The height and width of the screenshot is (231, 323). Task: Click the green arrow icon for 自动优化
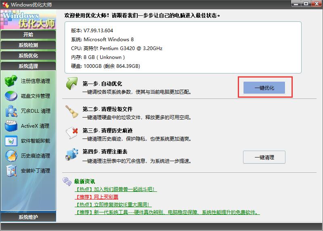72,84
